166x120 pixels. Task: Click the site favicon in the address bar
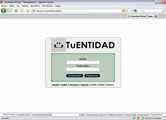[34, 11]
